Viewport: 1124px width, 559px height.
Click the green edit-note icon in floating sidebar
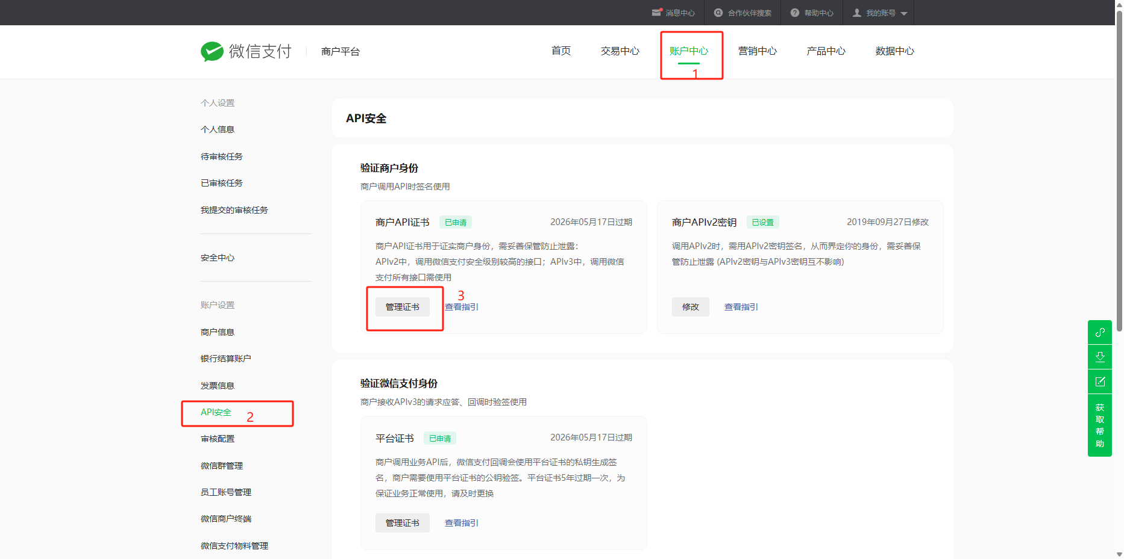pos(1100,381)
